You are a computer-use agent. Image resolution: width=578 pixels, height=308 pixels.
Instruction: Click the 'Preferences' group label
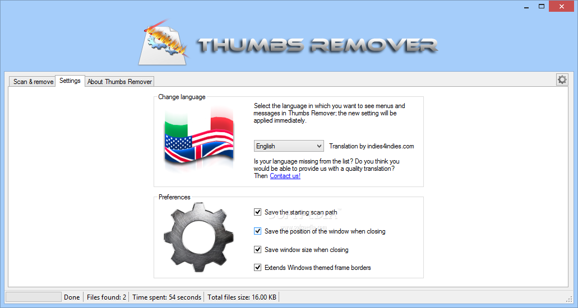pyautogui.click(x=174, y=197)
